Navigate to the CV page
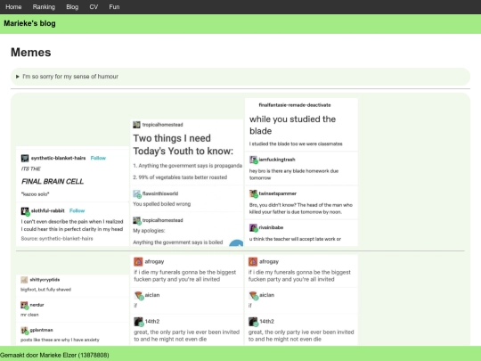This screenshot has height=361, width=481. click(94, 7)
